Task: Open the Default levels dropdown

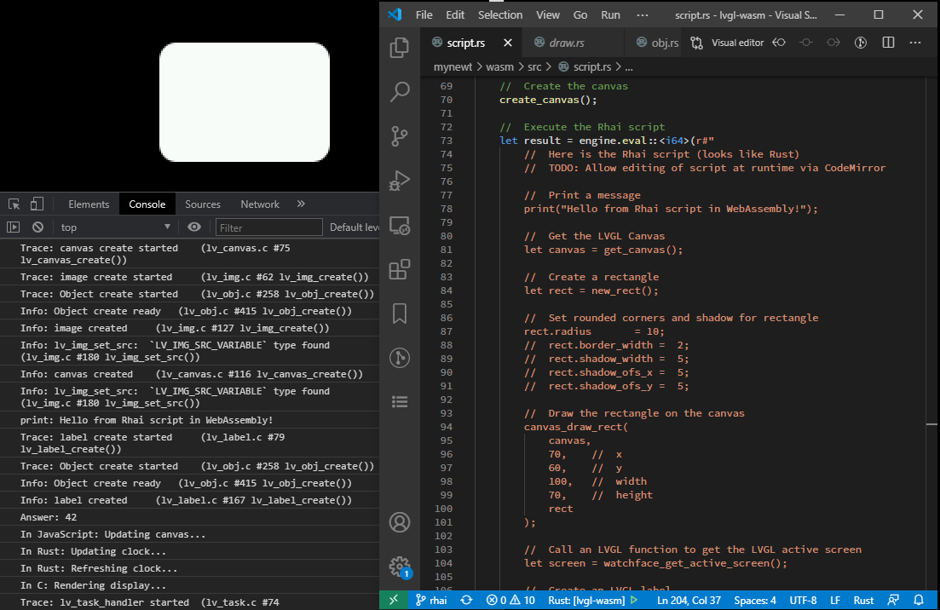Action: (354, 227)
